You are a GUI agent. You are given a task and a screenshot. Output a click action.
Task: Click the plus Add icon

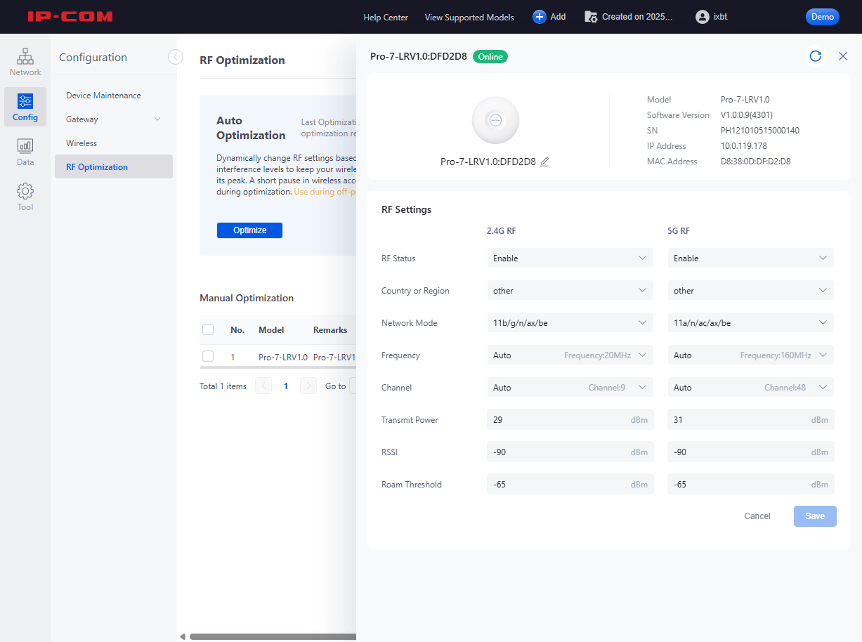point(540,17)
